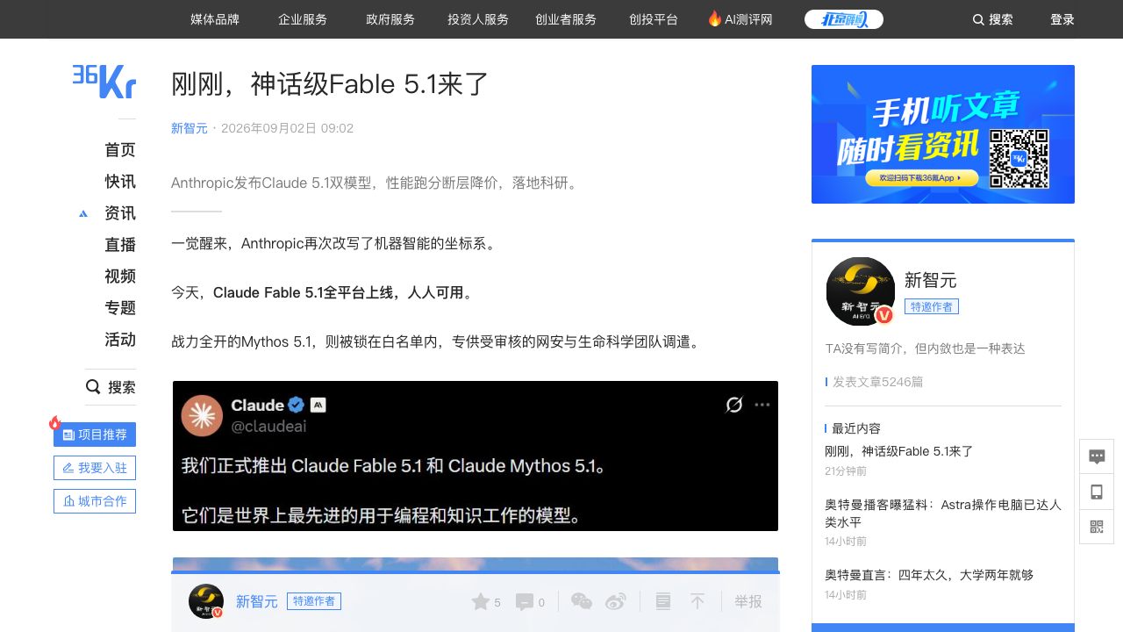Click the three-dot menu on tweet
1123x632 pixels.
(762, 405)
